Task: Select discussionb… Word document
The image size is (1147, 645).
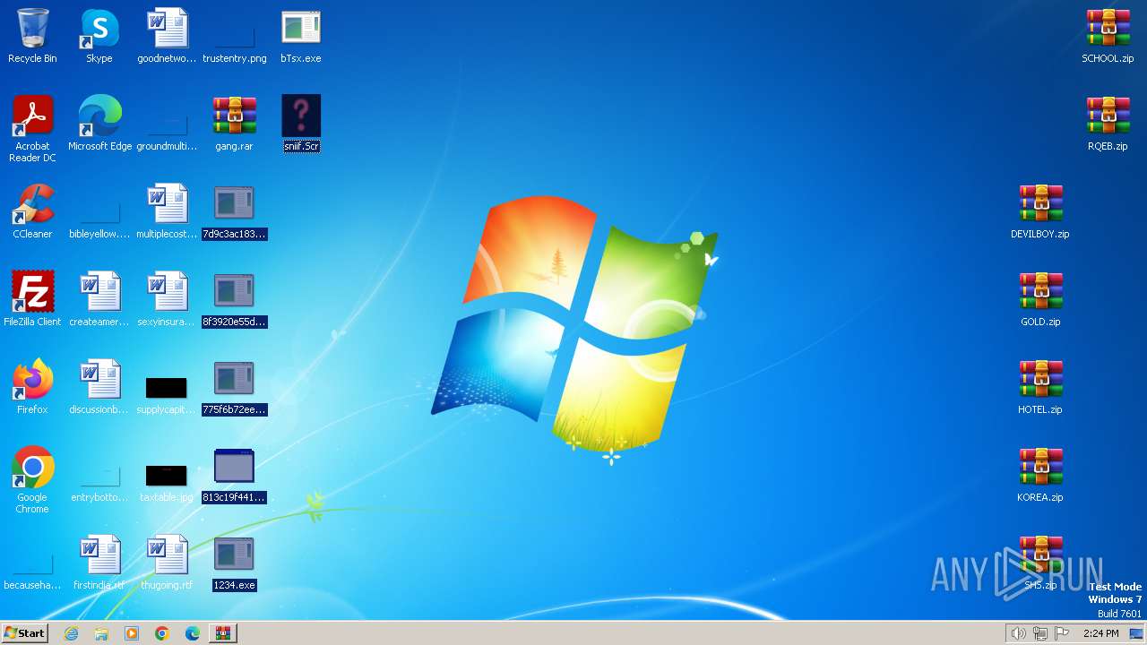Action: pos(99,387)
